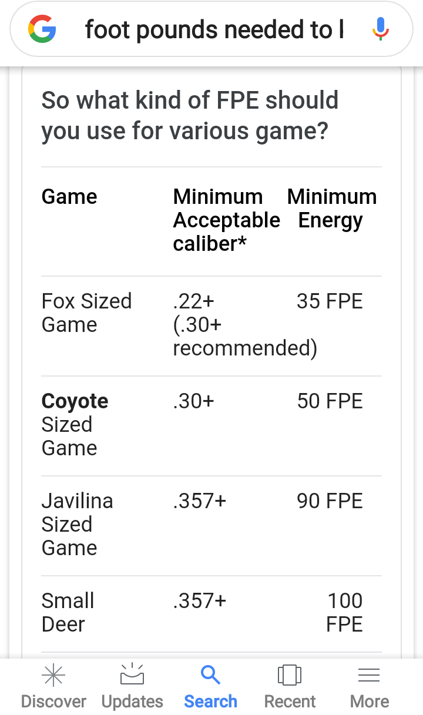Image resolution: width=423 pixels, height=715 pixels.
Task: Open the More hamburger menu icon
Action: tap(369, 675)
